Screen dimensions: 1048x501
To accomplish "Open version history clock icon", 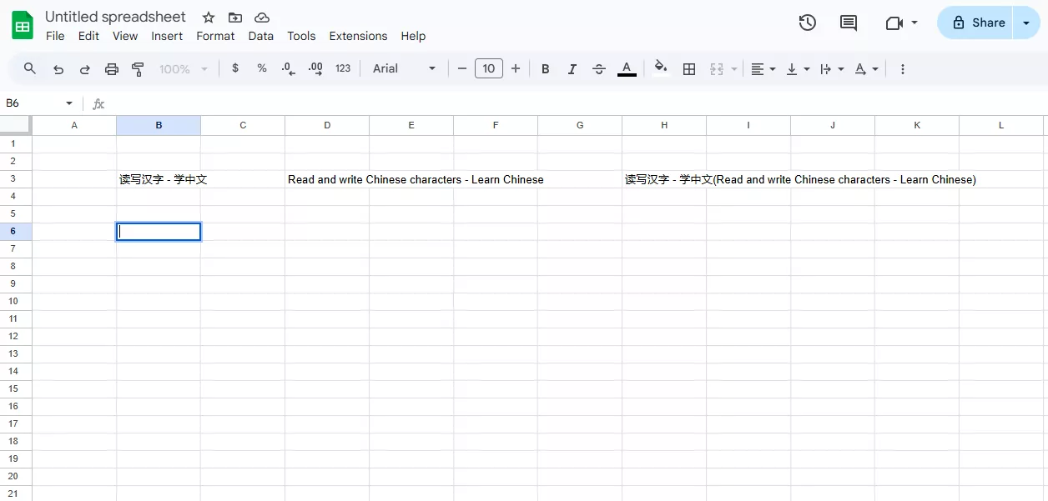I will (807, 23).
